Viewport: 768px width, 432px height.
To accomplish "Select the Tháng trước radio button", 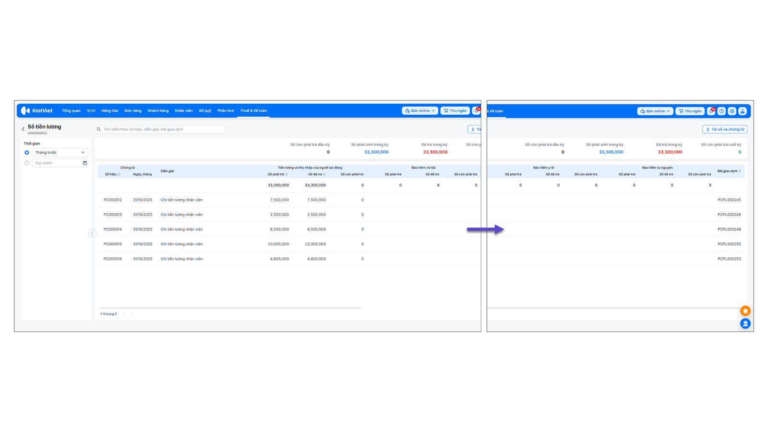I will (x=27, y=153).
